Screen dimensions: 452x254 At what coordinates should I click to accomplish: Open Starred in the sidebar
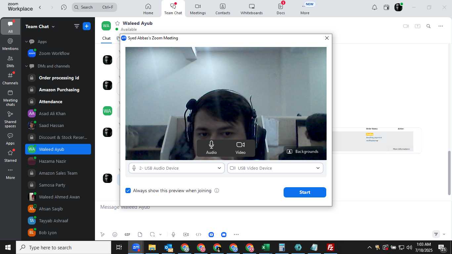click(x=11, y=156)
